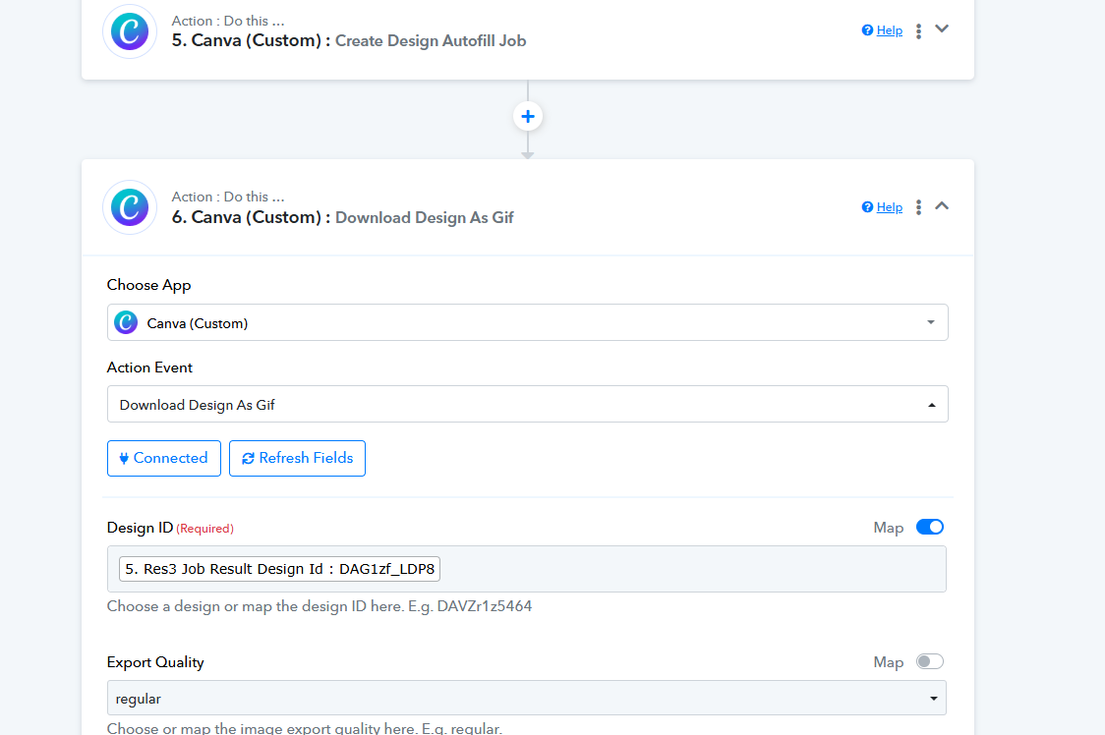Open the three-dot menu for step 5

pyautogui.click(x=918, y=31)
